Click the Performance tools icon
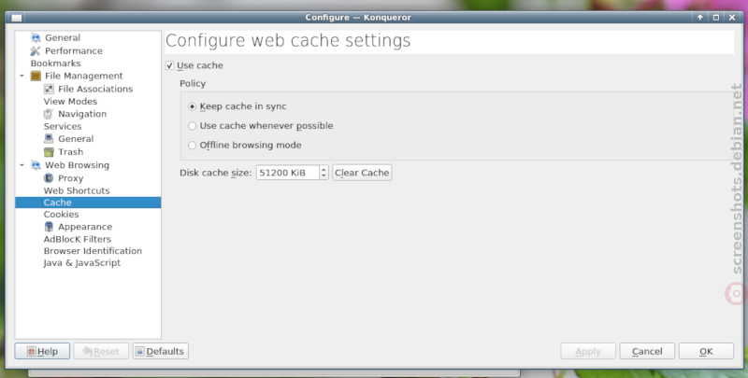The image size is (748, 378). tap(36, 50)
